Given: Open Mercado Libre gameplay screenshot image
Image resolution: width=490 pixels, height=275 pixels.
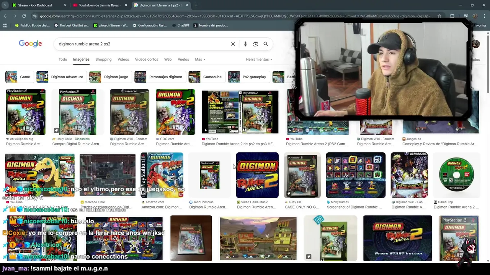Looking at the screenshot, I should pyautogui.click(x=108, y=175).
